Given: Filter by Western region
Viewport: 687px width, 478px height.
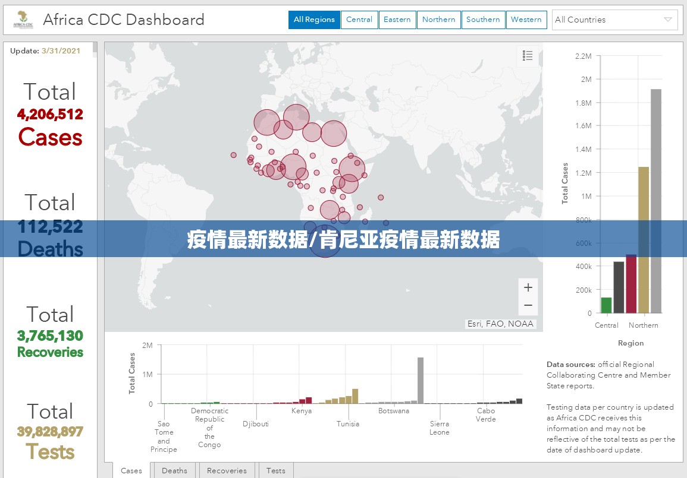Looking at the screenshot, I should coord(526,20).
